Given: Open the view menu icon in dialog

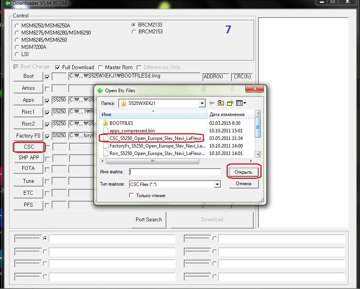Looking at the screenshot, I should [241, 103].
